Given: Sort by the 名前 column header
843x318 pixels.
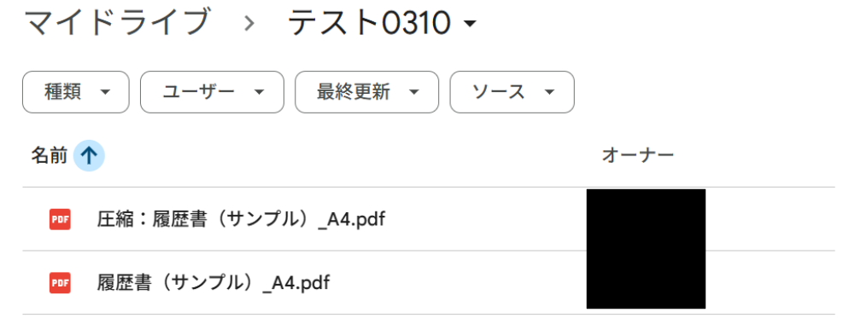Looking at the screenshot, I should click(x=49, y=156).
